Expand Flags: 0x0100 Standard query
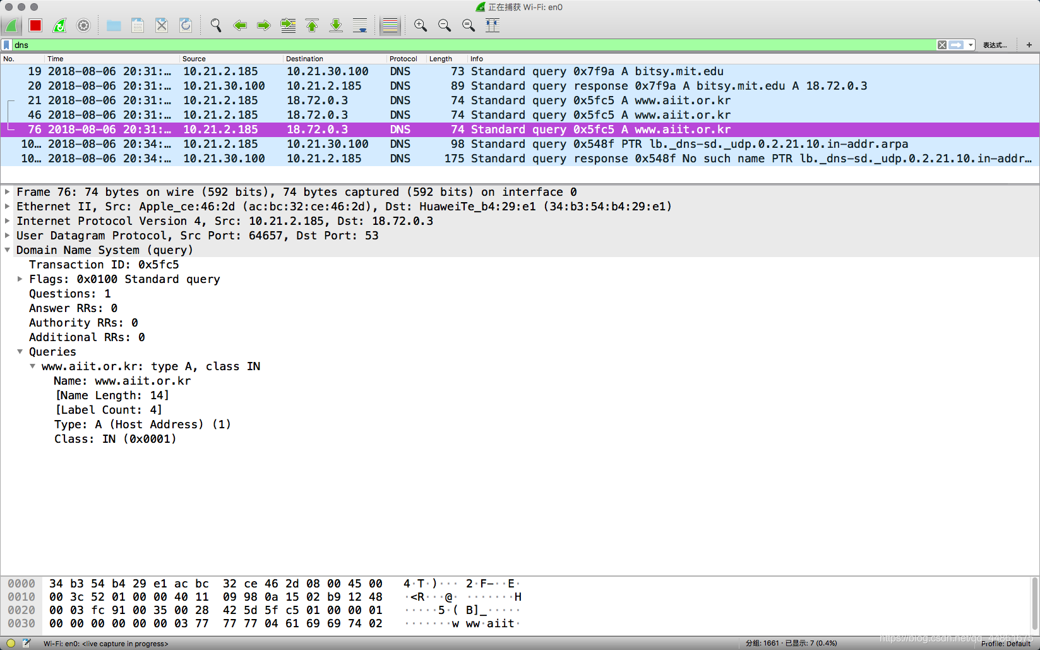Image resolution: width=1040 pixels, height=650 pixels. tap(20, 279)
